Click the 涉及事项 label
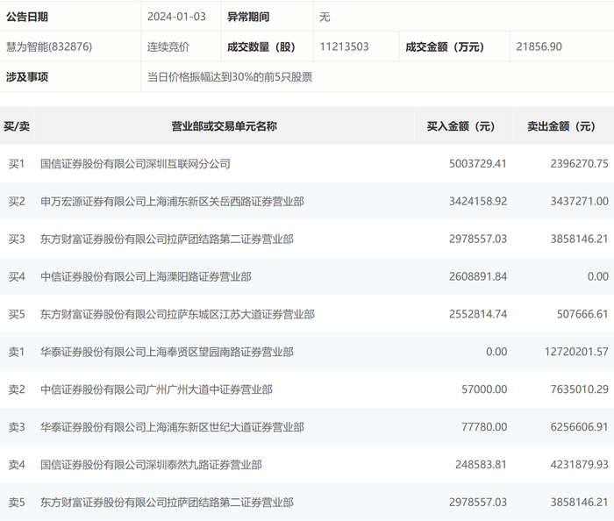The height and width of the screenshot is (521, 614). pyautogui.click(x=27, y=76)
